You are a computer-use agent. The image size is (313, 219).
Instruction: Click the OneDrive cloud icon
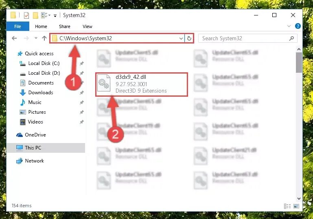pyautogui.click(x=20, y=135)
